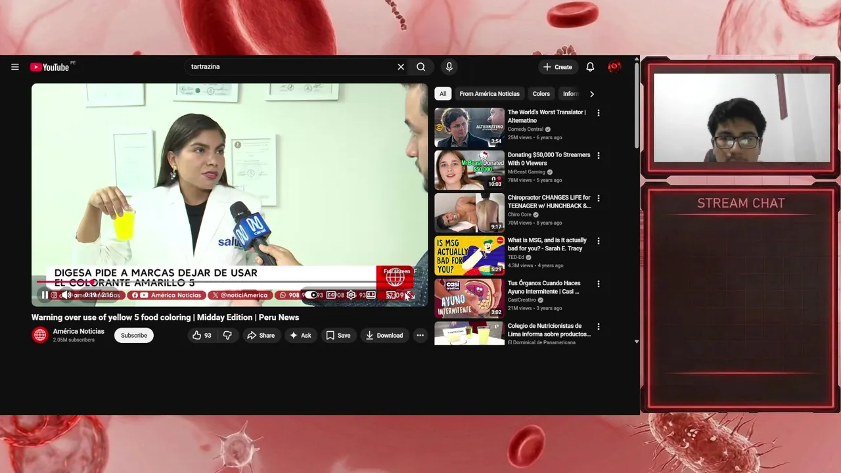Save the video to a playlist

(338, 336)
